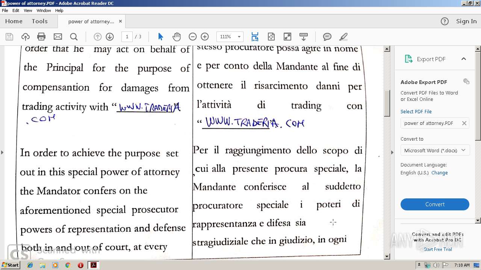The width and height of the screenshot is (481, 270).
Task: Go to next page arrow
Action: pyautogui.click(x=110, y=37)
